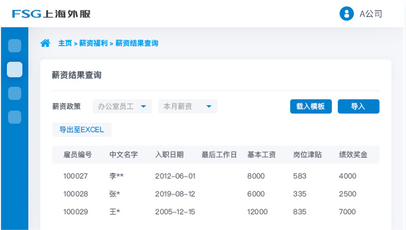Open the A公司 account menu
This screenshot has width=406, height=230.
[371, 14]
